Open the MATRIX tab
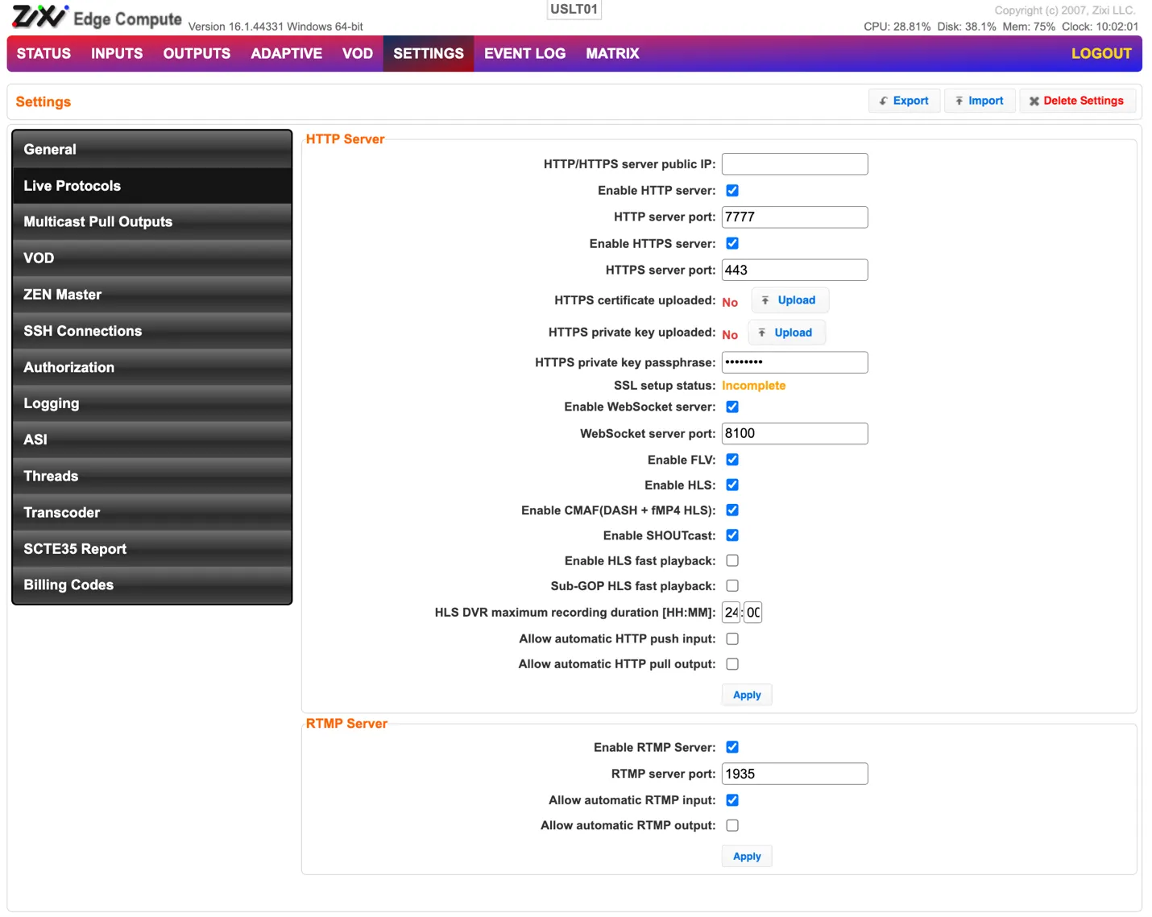This screenshot has width=1152, height=917. [x=612, y=53]
